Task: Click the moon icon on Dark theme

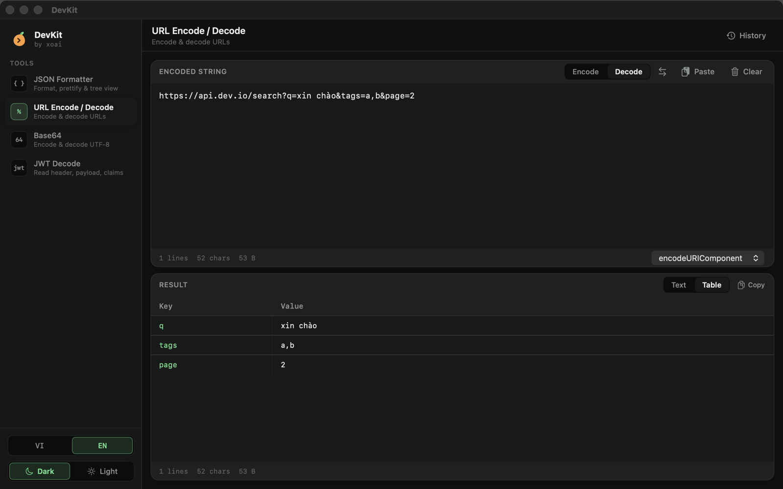Action: click(29, 471)
